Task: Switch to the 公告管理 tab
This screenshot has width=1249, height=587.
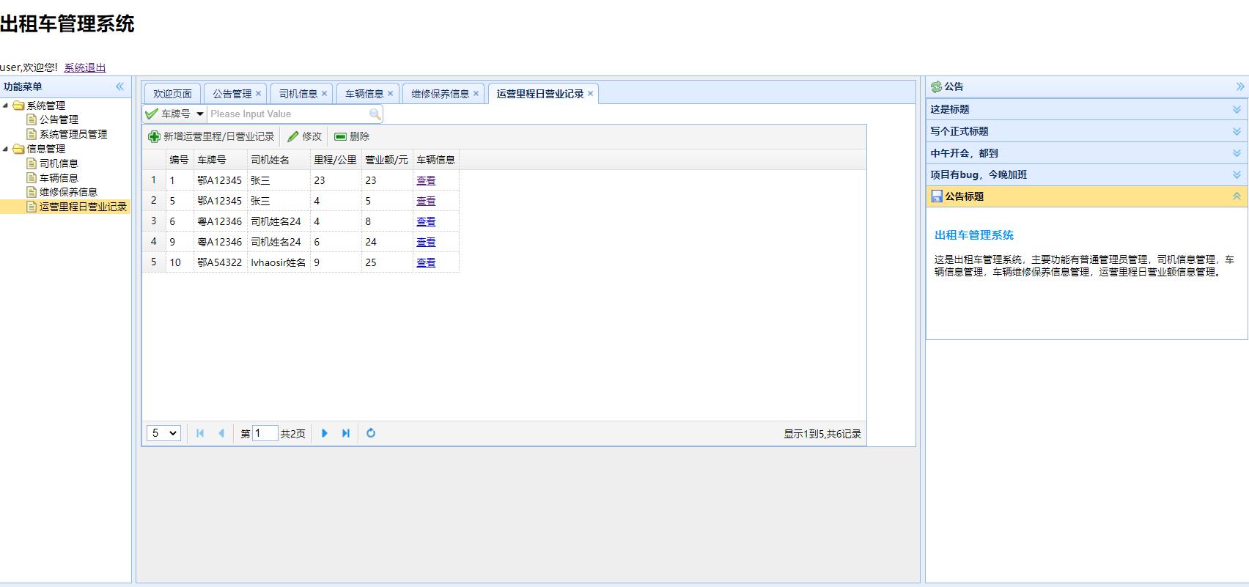Action: (x=232, y=94)
